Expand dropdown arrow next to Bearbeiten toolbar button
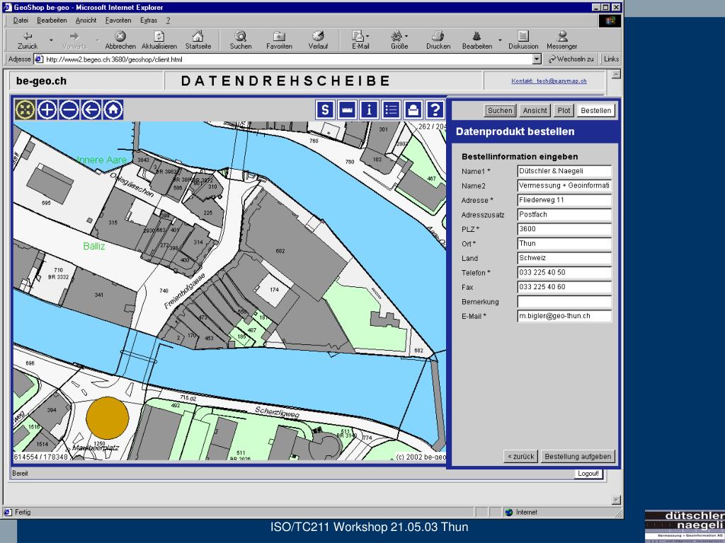Image resolution: width=725 pixels, height=543 pixels. click(x=501, y=40)
